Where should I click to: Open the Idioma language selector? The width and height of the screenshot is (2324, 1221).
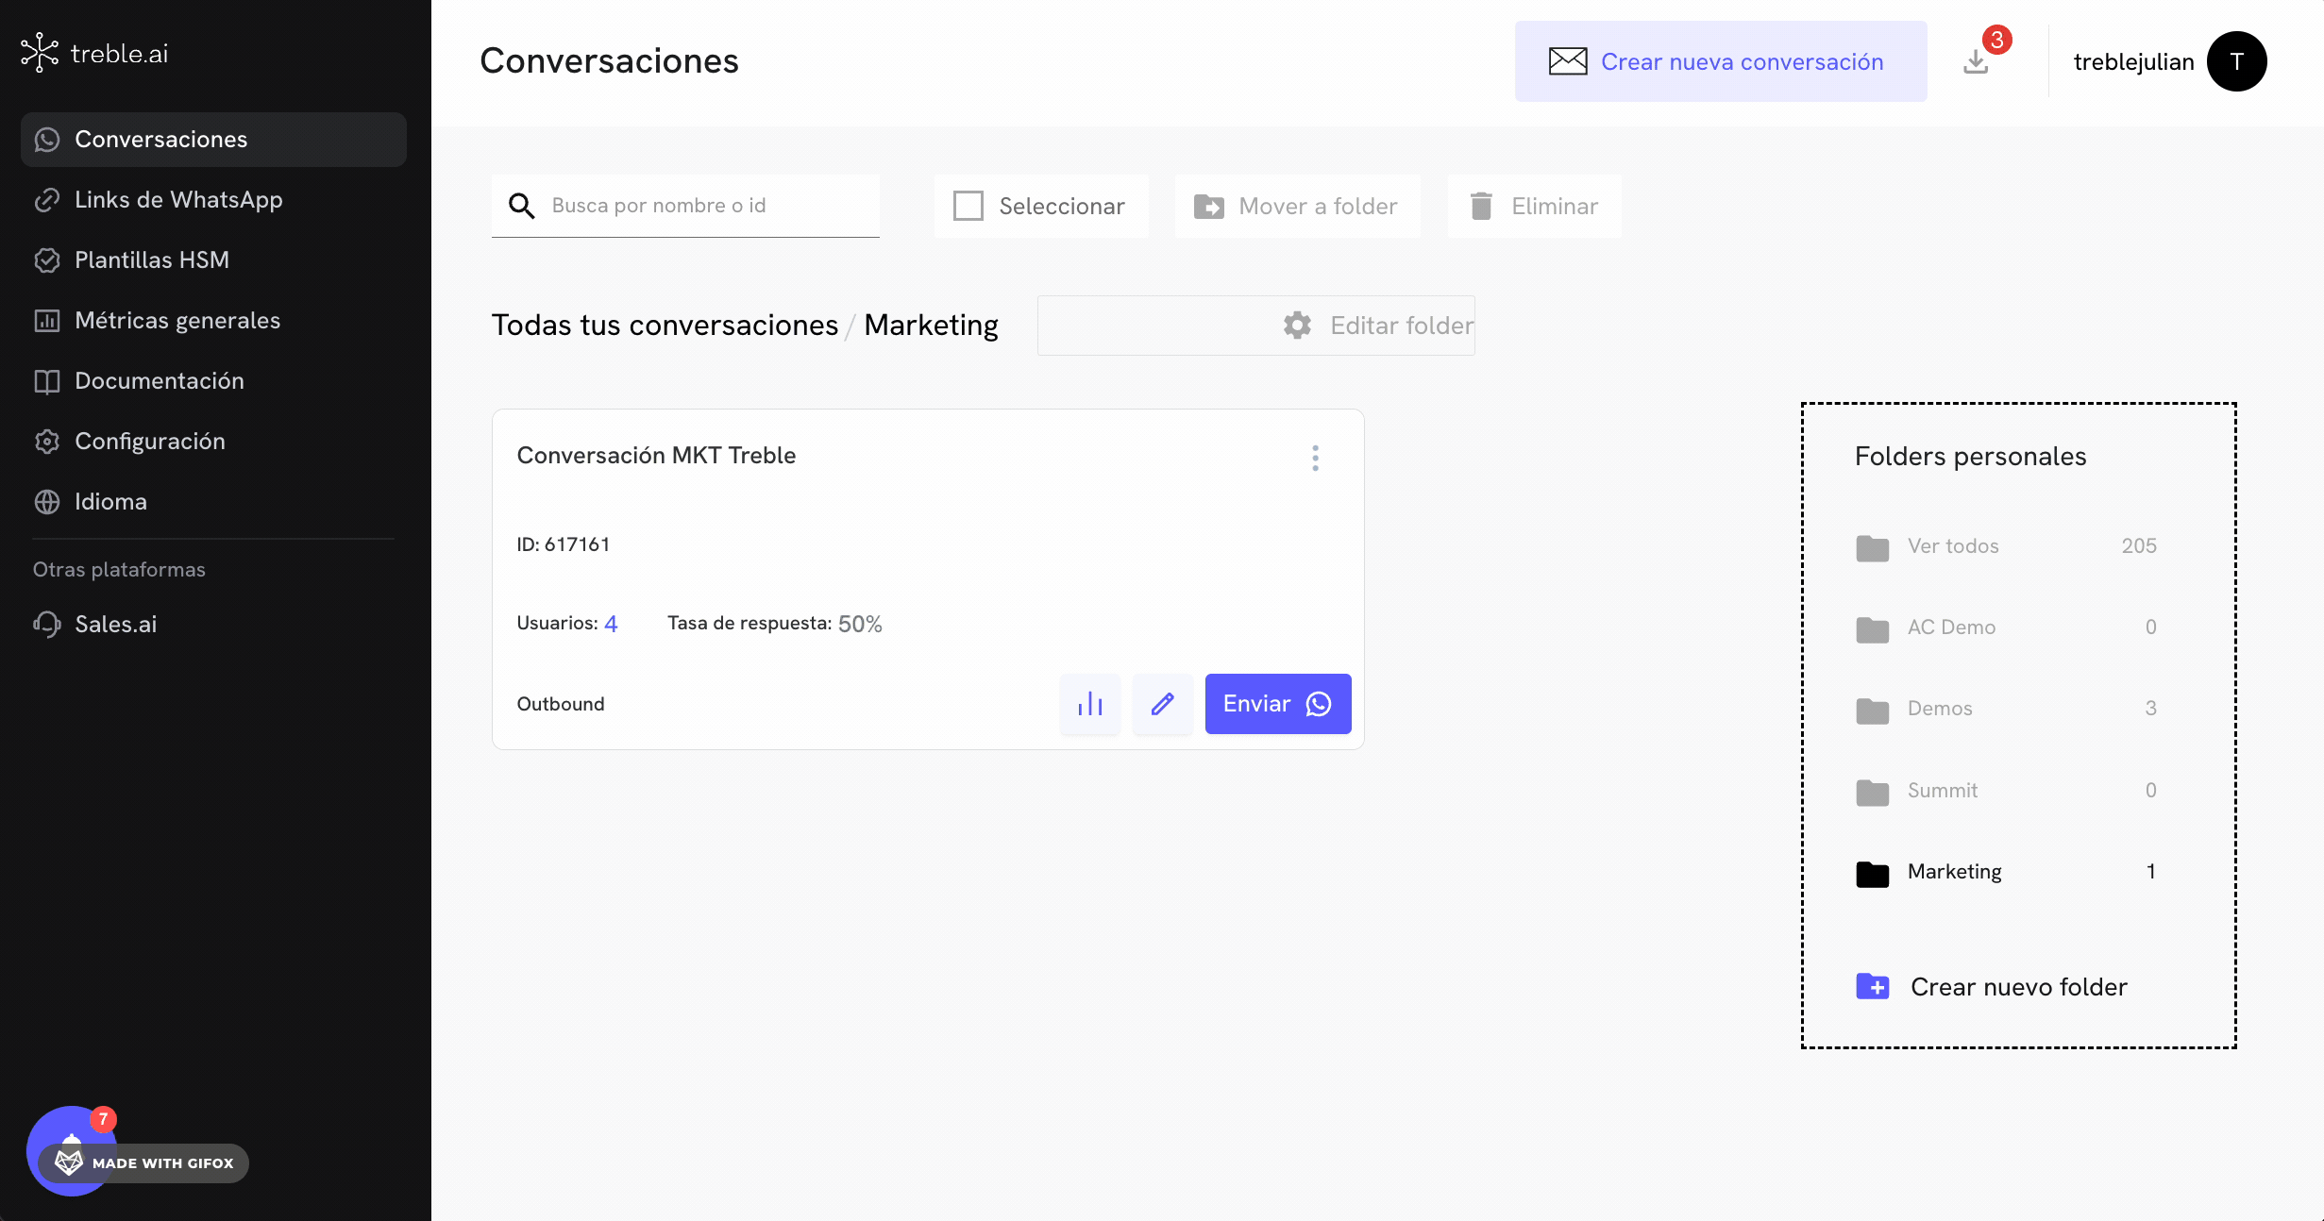click(110, 502)
